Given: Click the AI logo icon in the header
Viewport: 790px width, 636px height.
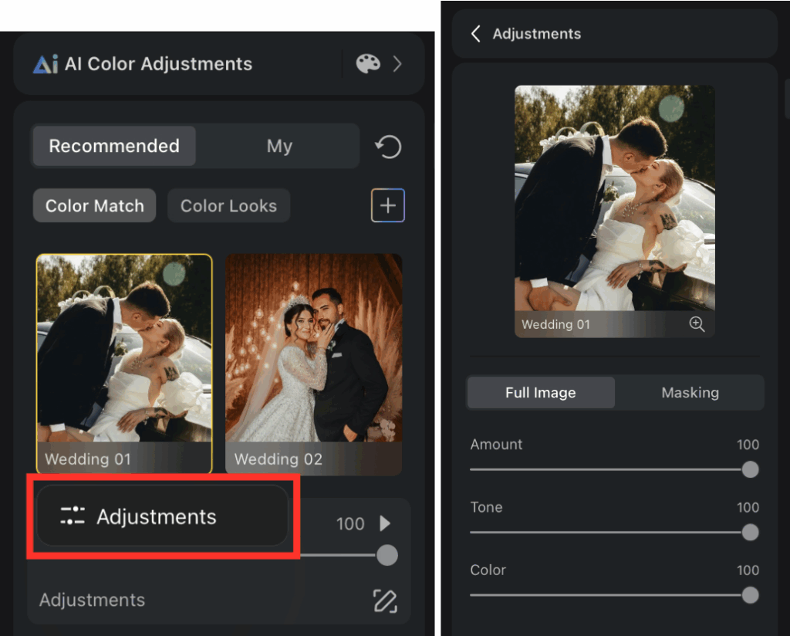Looking at the screenshot, I should 46,63.
